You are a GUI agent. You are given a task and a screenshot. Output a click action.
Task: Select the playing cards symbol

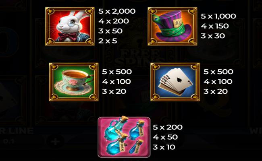click(x=175, y=82)
